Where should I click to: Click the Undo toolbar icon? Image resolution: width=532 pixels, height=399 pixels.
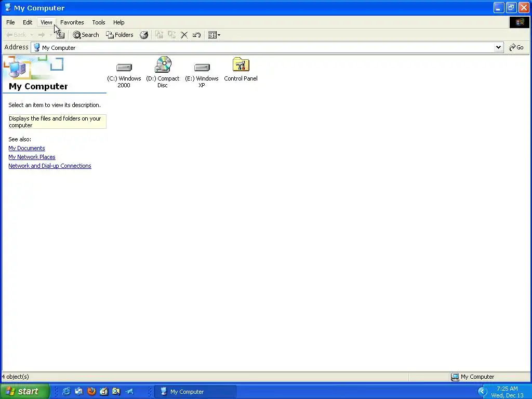point(196,35)
